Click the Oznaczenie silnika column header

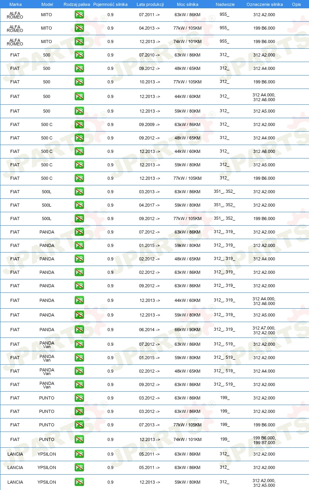click(264, 4)
